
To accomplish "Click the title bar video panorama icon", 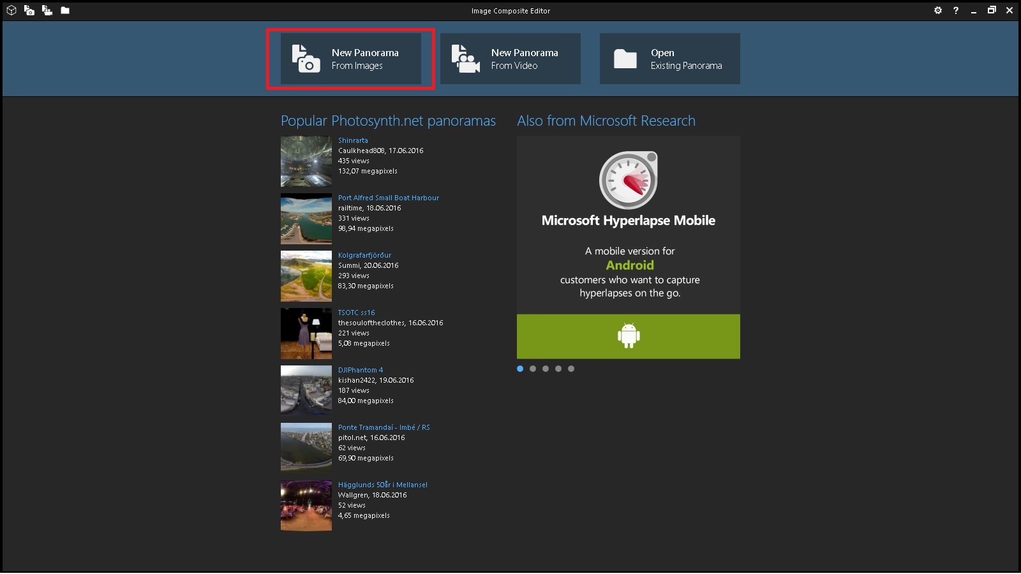I will click(x=47, y=10).
